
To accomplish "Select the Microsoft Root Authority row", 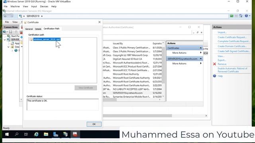I will pyautogui.click(x=132, y=74).
